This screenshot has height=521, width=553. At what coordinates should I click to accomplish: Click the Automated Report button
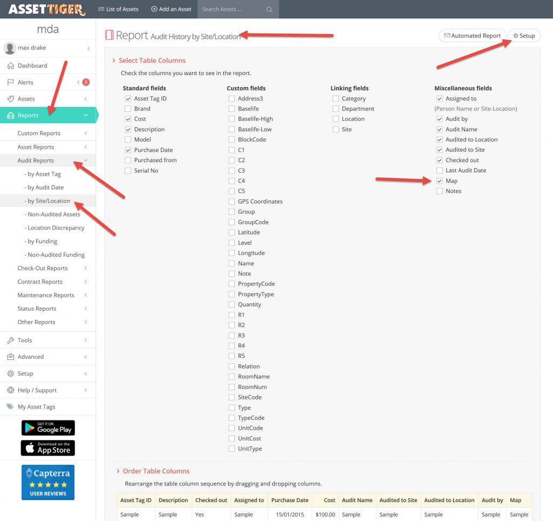click(x=472, y=36)
